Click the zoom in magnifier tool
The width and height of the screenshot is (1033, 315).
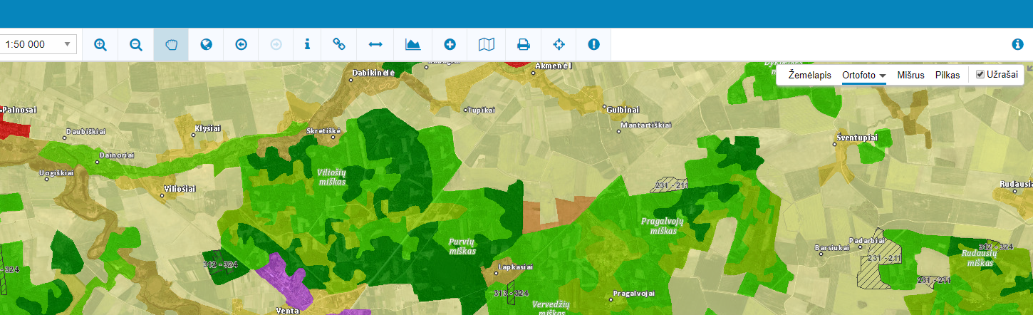tap(100, 44)
